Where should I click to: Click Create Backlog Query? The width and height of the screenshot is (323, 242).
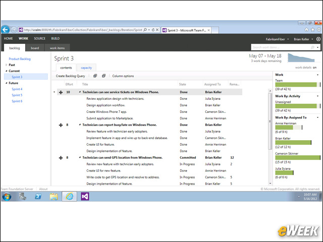70,76
